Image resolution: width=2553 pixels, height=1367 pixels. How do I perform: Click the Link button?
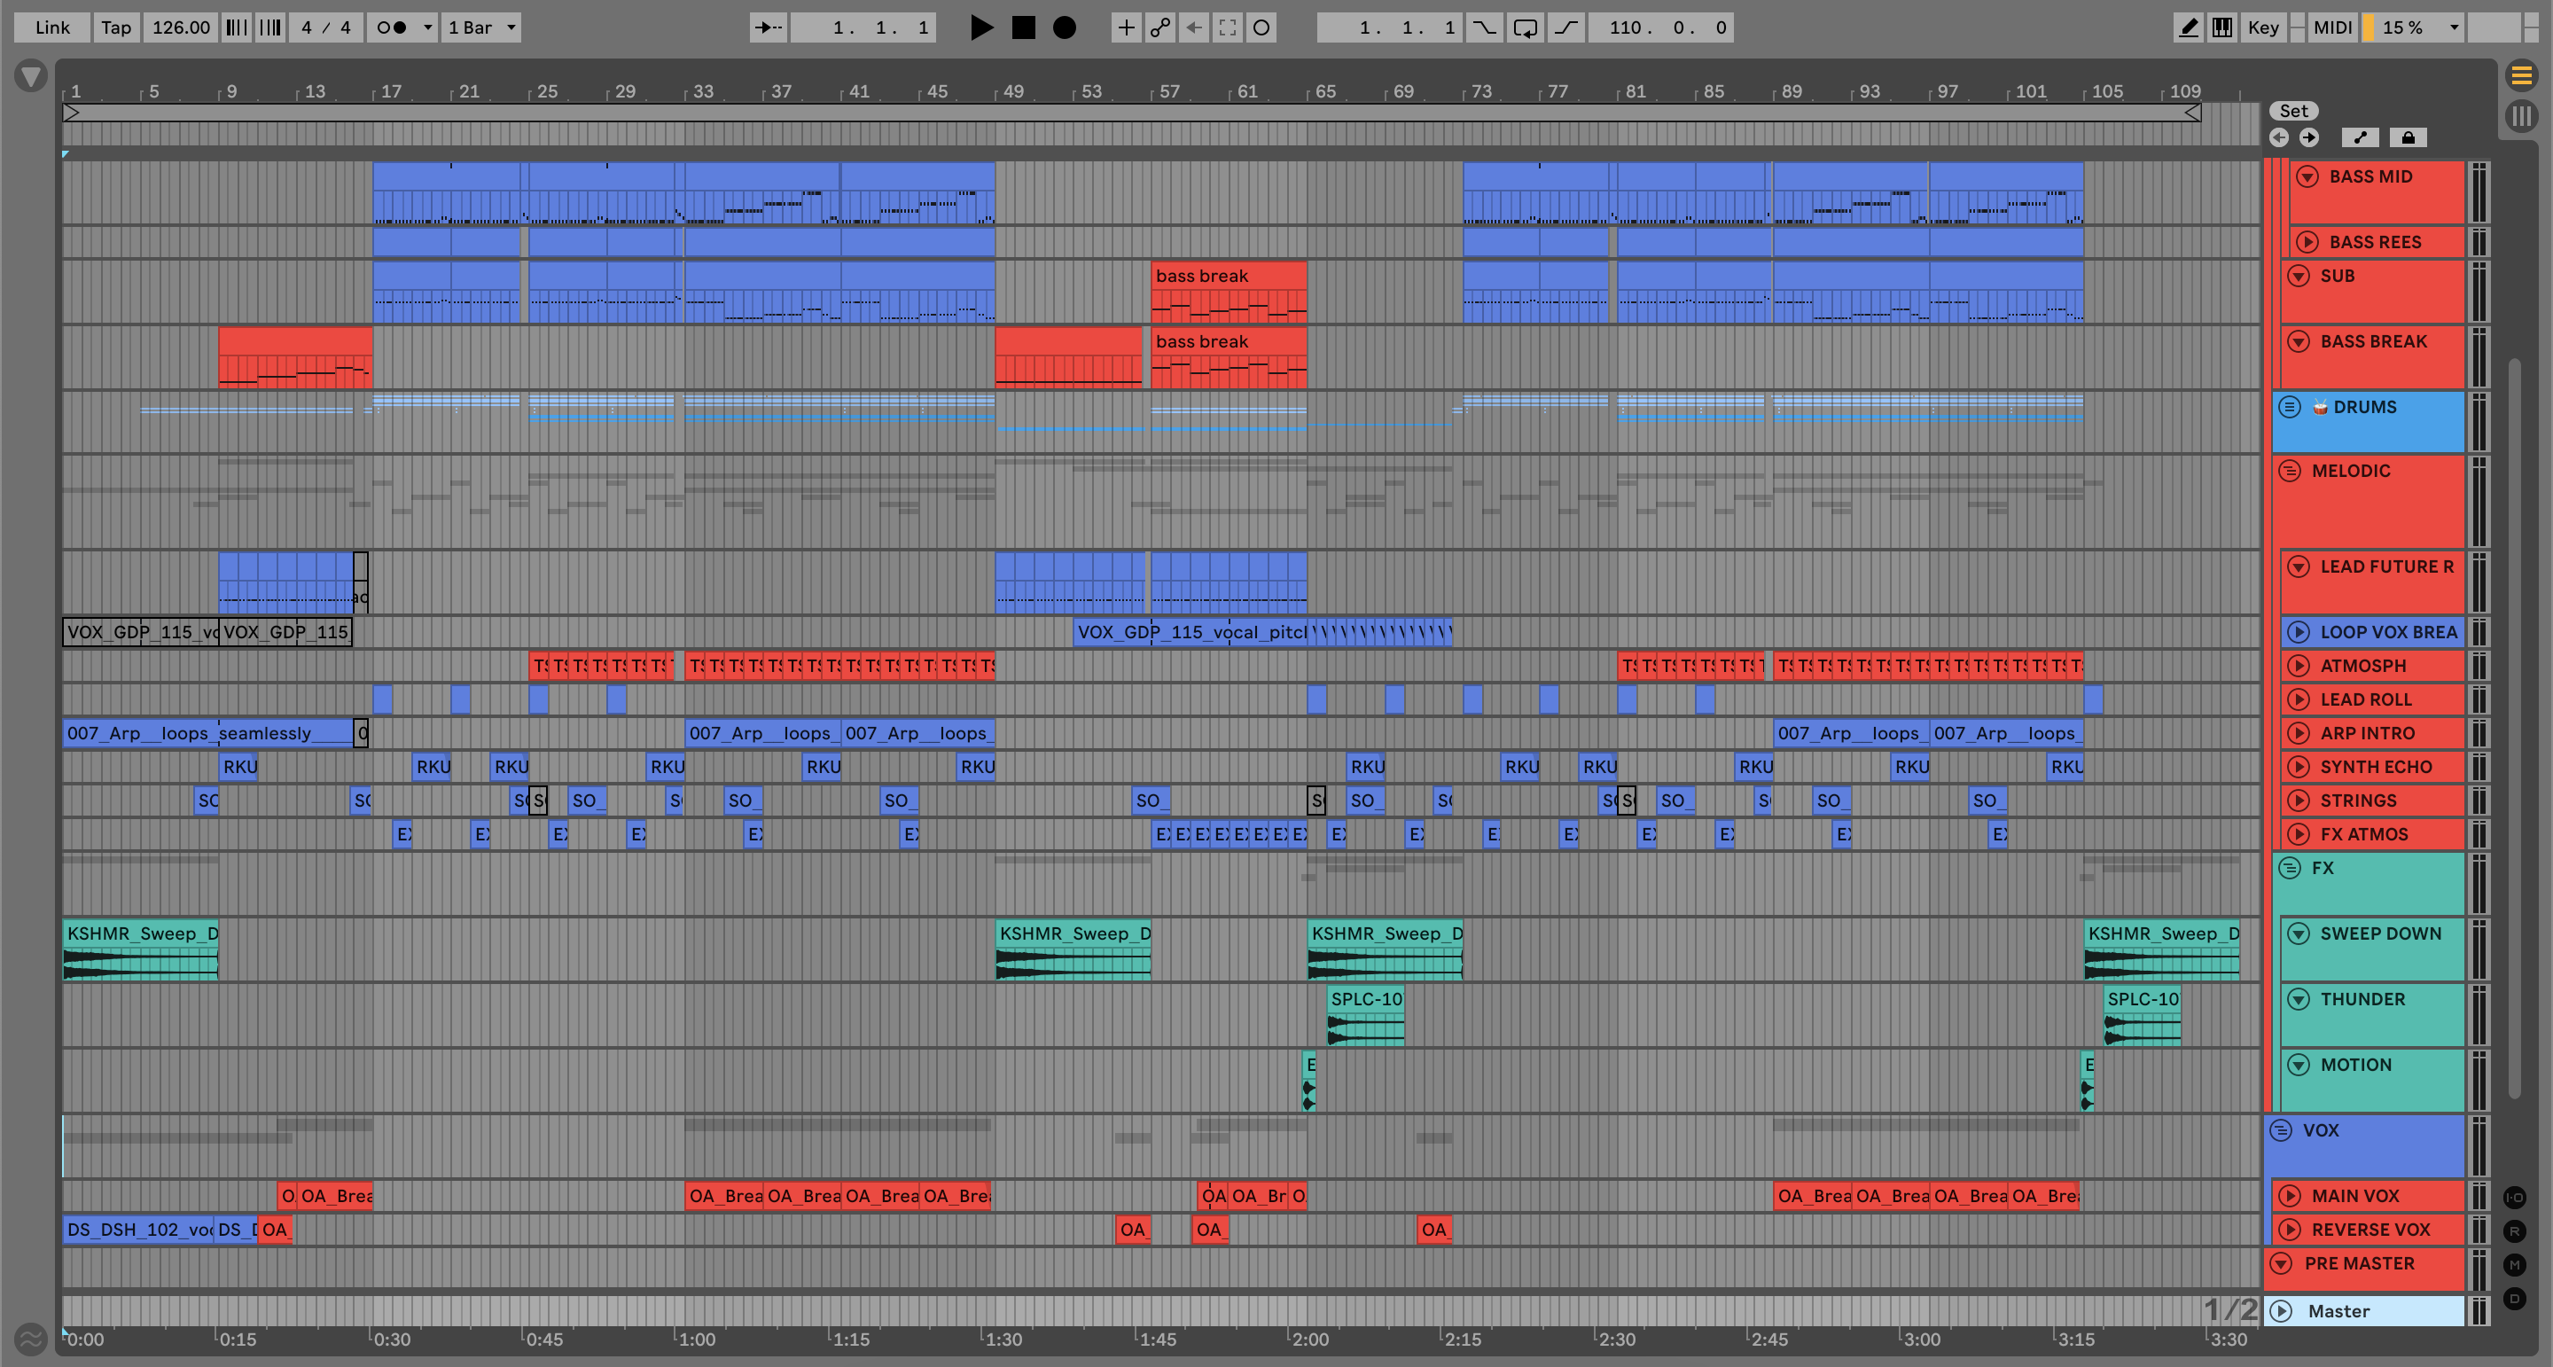[51, 27]
